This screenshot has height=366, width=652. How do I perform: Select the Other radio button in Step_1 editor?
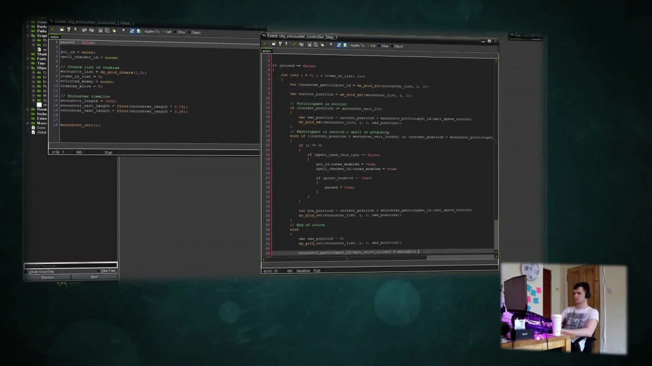(379, 46)
